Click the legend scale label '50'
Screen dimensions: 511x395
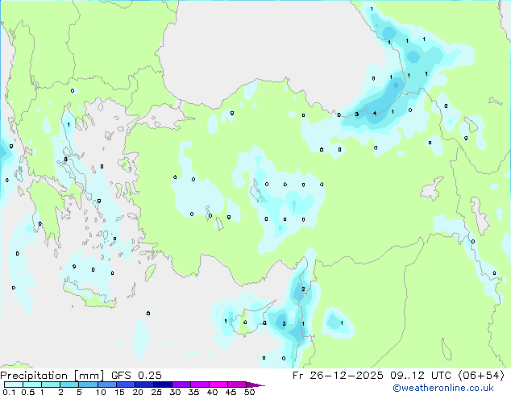click(x=250, y=392)
